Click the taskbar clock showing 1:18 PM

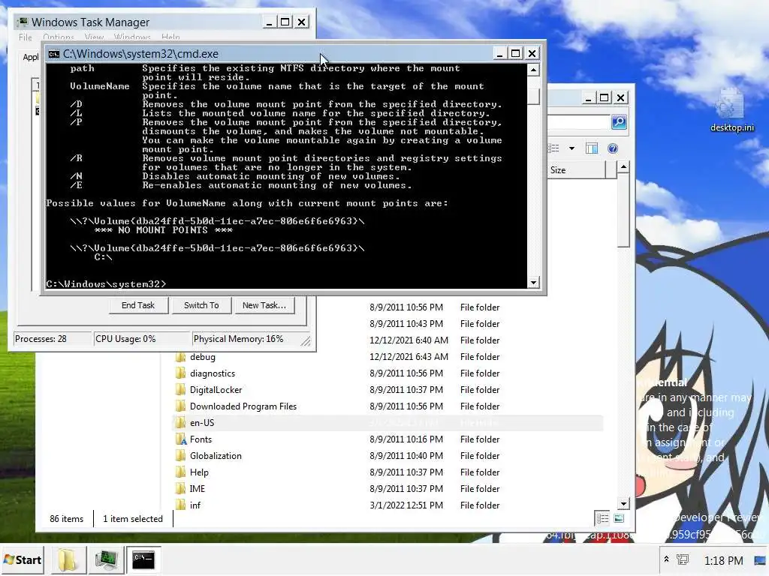pyautogui.click(x=723, y=560)
